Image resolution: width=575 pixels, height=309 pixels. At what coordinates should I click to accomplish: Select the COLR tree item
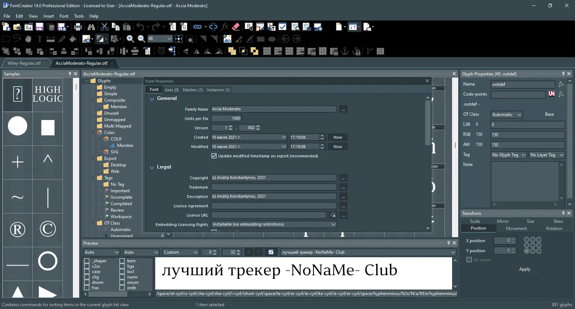pos(116,139)
